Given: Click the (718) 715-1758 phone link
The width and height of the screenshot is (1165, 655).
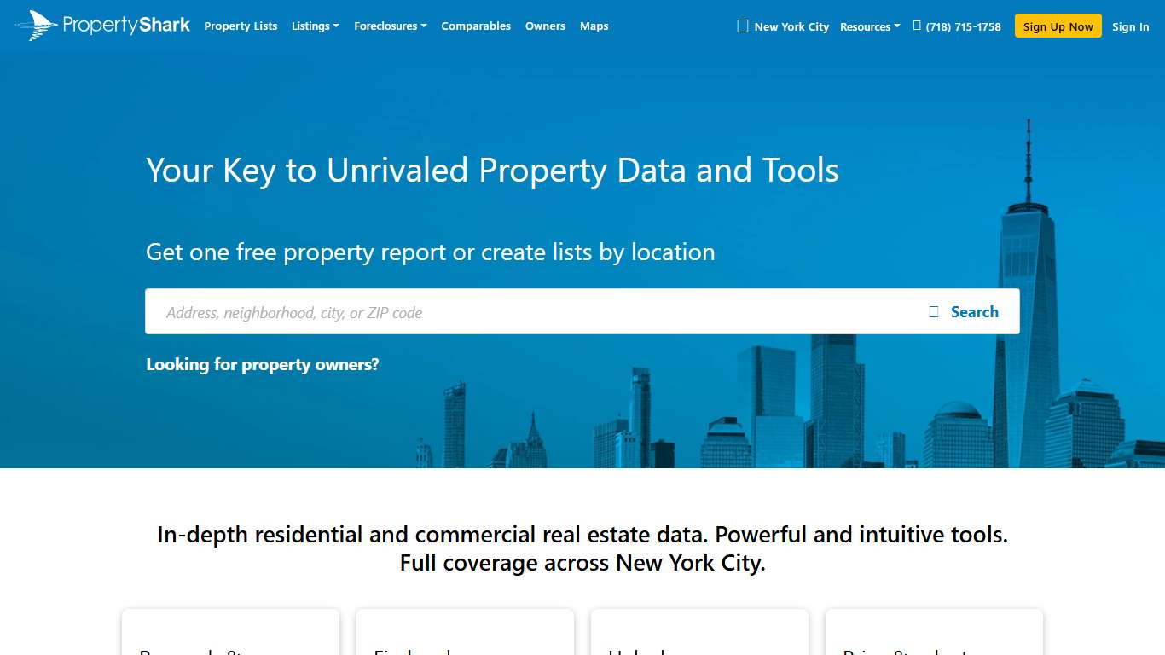Looking at the screenshot, I should pos(965,26).
